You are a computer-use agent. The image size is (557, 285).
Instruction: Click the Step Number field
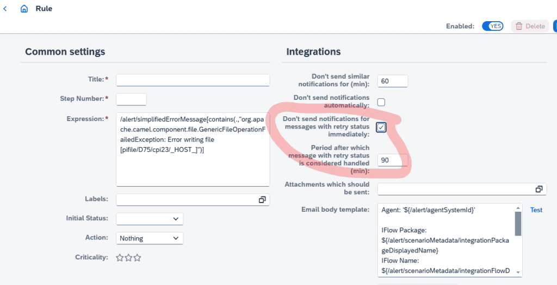coord(132,99)
